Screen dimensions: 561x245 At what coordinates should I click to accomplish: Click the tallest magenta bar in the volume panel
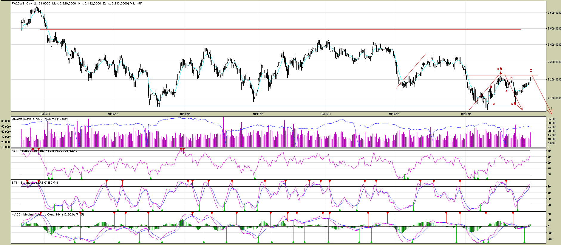223,132
